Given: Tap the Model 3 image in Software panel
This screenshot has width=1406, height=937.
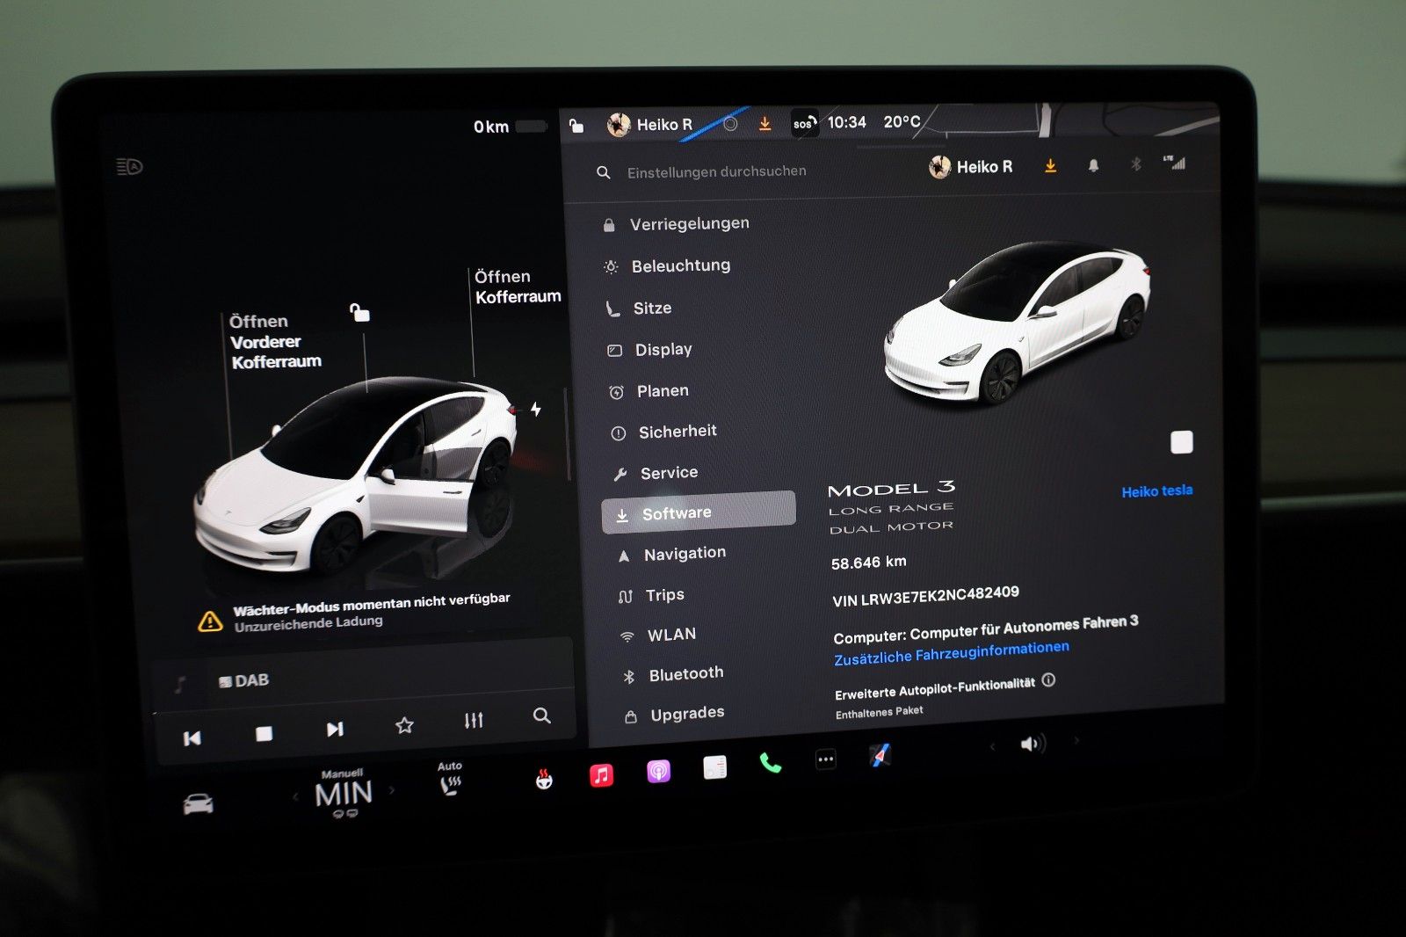Looking at the screenshot, I should [1017, 323].
